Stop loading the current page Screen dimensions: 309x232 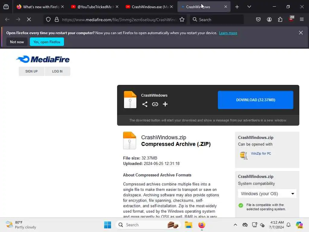29,20
